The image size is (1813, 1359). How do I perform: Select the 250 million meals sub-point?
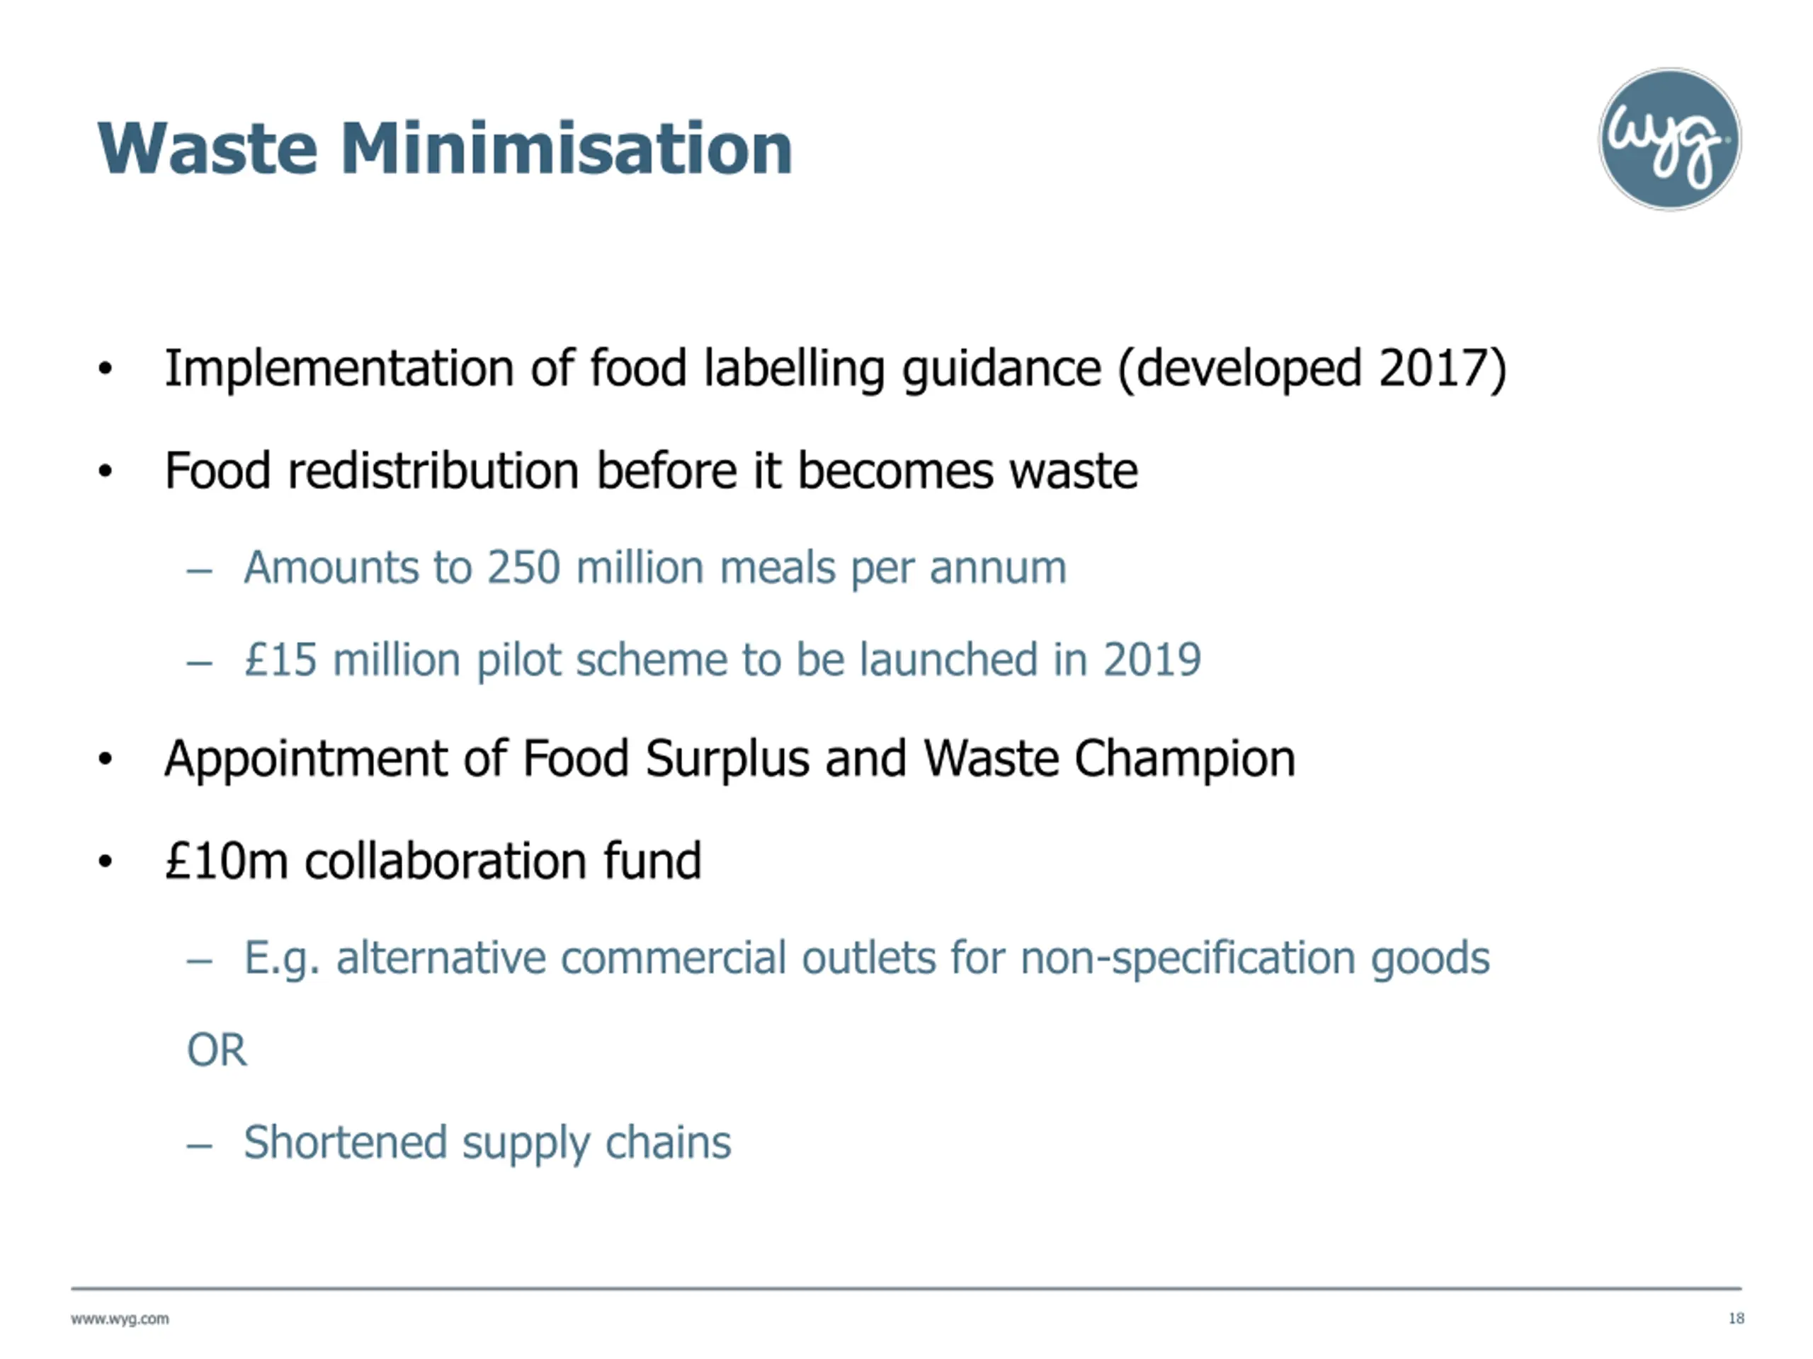(x=655, y=568)
